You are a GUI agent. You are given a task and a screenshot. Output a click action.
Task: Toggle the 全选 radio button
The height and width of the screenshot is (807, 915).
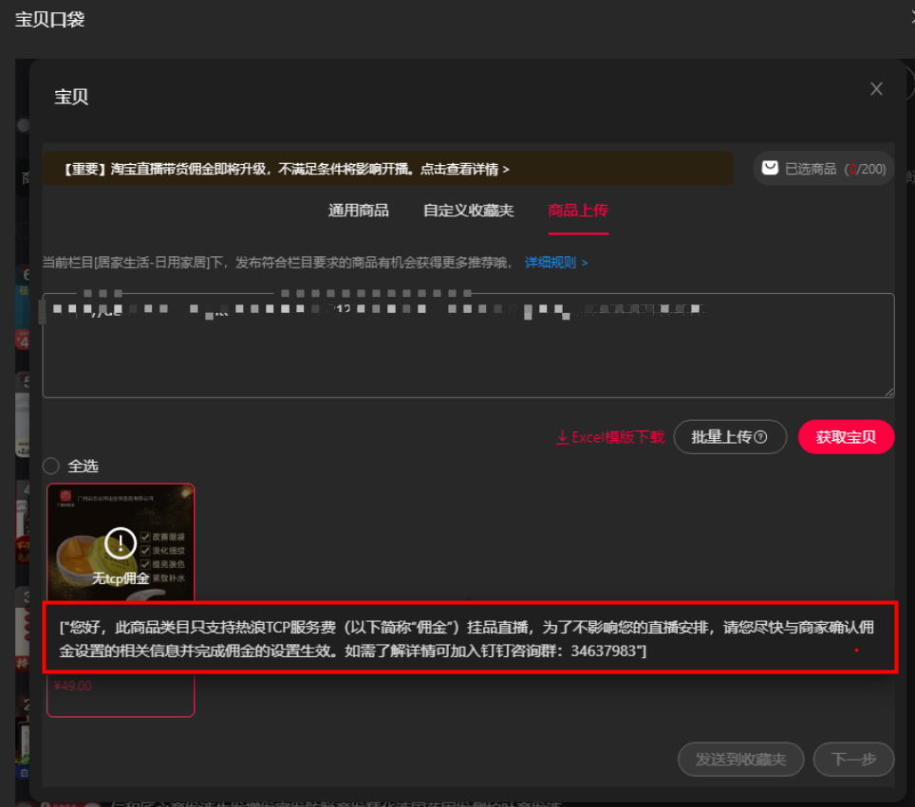pyautogui.click(x=50, y=466)
